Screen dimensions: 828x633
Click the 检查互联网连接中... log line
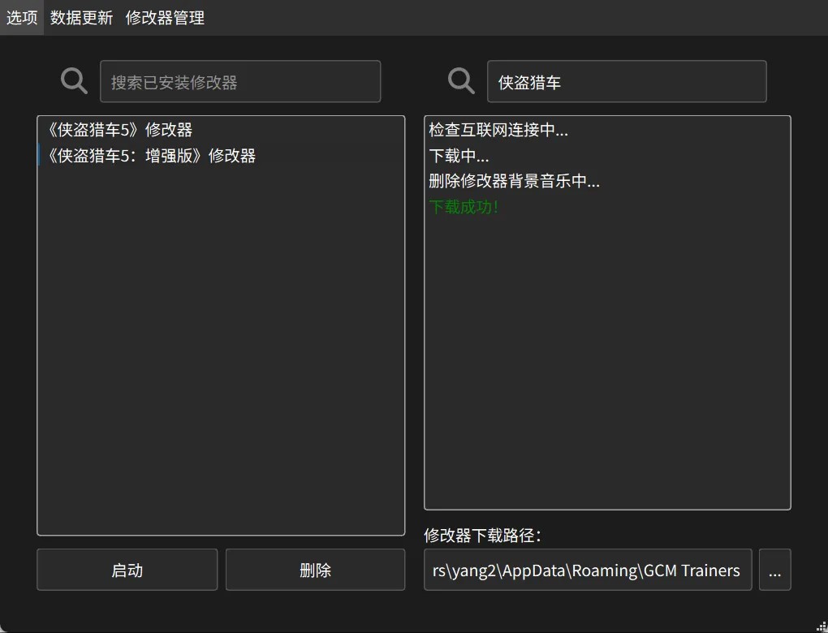[x=498, y=130]
